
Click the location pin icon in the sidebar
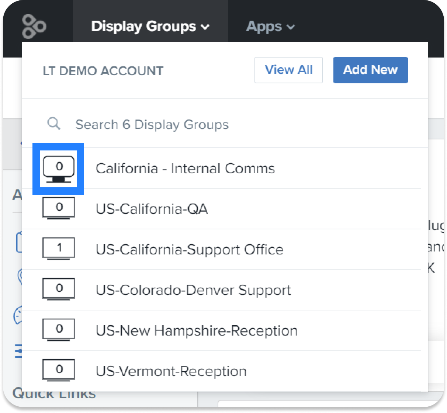[18, 277]
